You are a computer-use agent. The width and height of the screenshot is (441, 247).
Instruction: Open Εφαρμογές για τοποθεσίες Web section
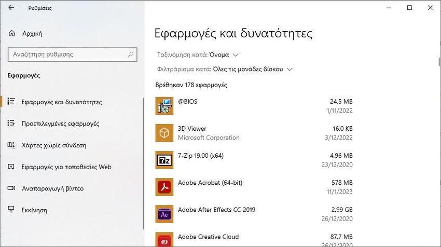point(66,167)
